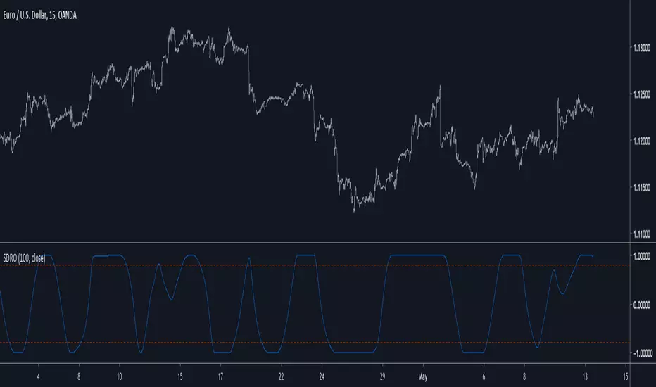Select date 10 on time axis
This screenshot has width=656, height=387.
(119, 376)
